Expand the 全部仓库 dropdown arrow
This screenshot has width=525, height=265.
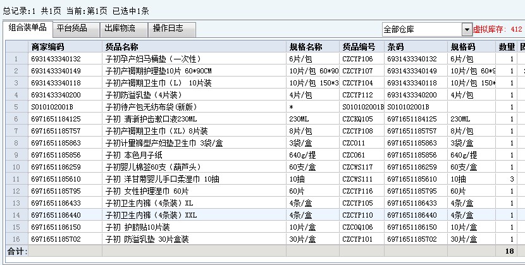[467, 30]
